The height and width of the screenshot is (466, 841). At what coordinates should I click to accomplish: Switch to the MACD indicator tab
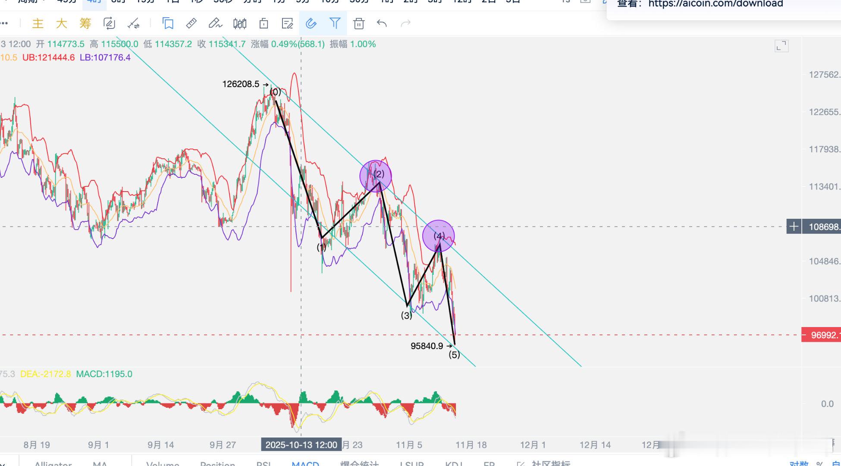[305, 463]
